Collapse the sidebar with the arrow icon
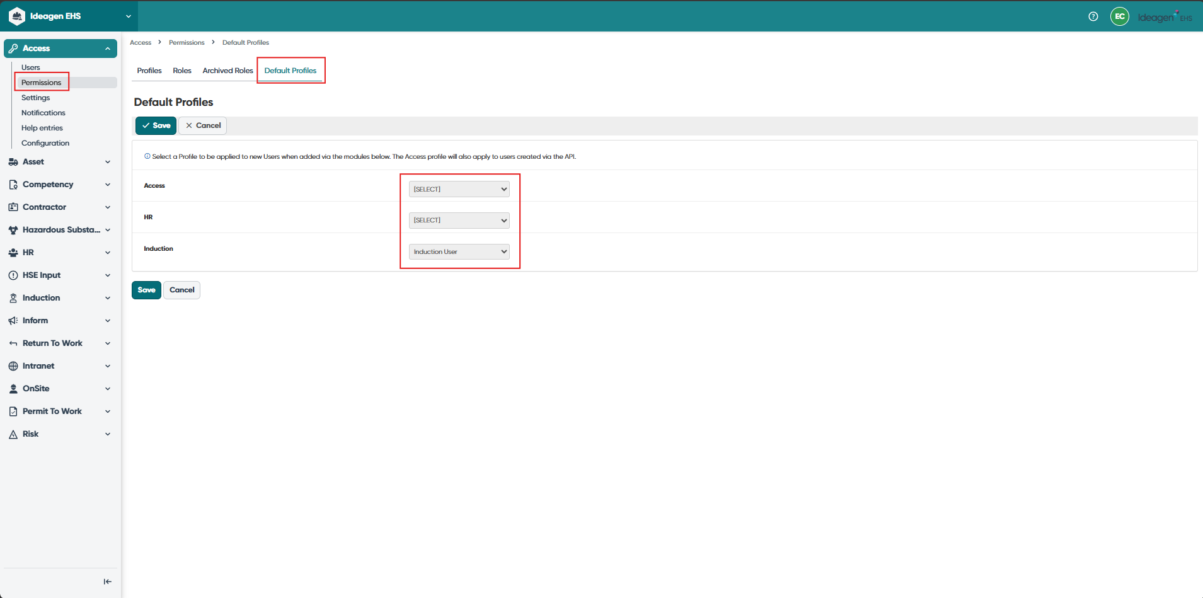The height and width of the screenshot is (598, 1203). [108, 582]
